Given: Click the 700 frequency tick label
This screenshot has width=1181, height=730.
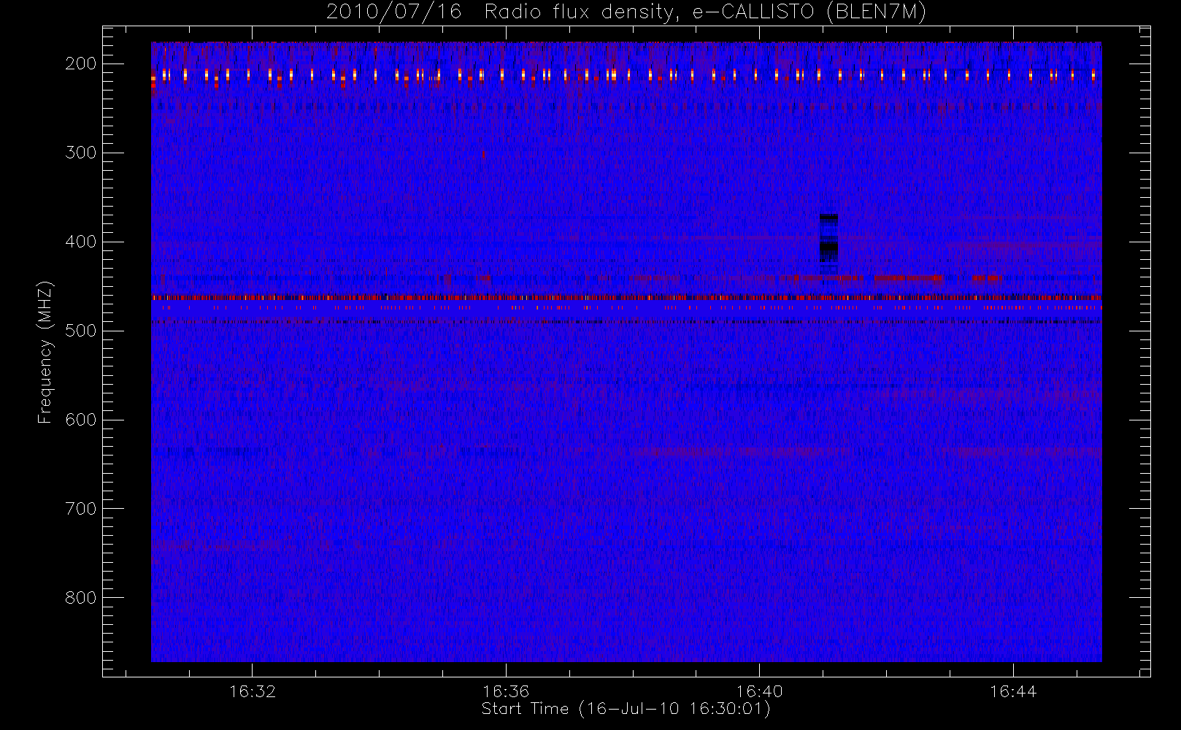Looking at the screenshot, I should [x=81, y=509].
